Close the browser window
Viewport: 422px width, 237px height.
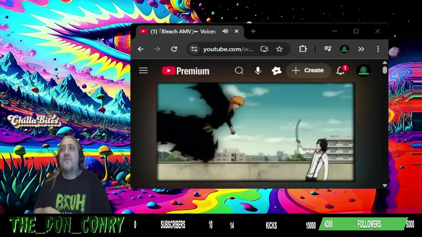pyautogui.click(x=377, y=31)
